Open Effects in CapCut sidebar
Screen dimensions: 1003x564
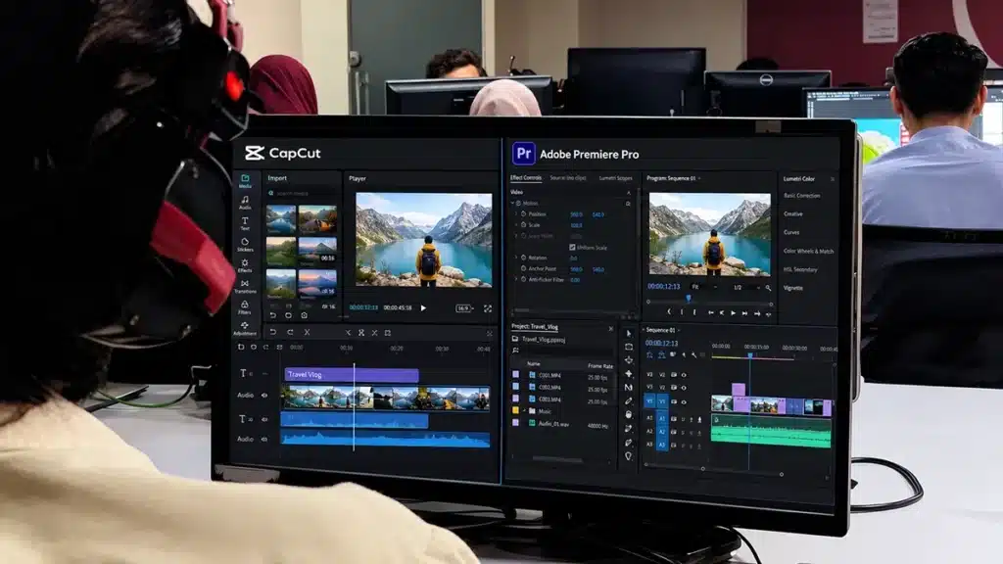[245, 266]
